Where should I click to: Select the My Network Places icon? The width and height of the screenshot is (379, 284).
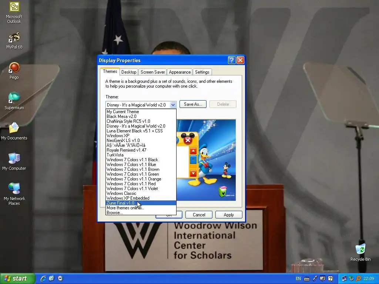[x=14, y=194]
